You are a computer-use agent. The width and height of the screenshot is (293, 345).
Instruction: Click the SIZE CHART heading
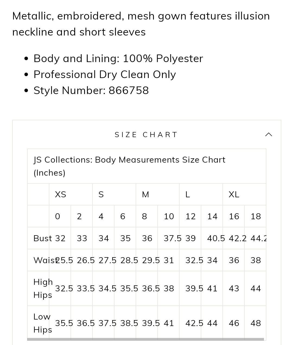pyautogui.click(x=146, y=135)
